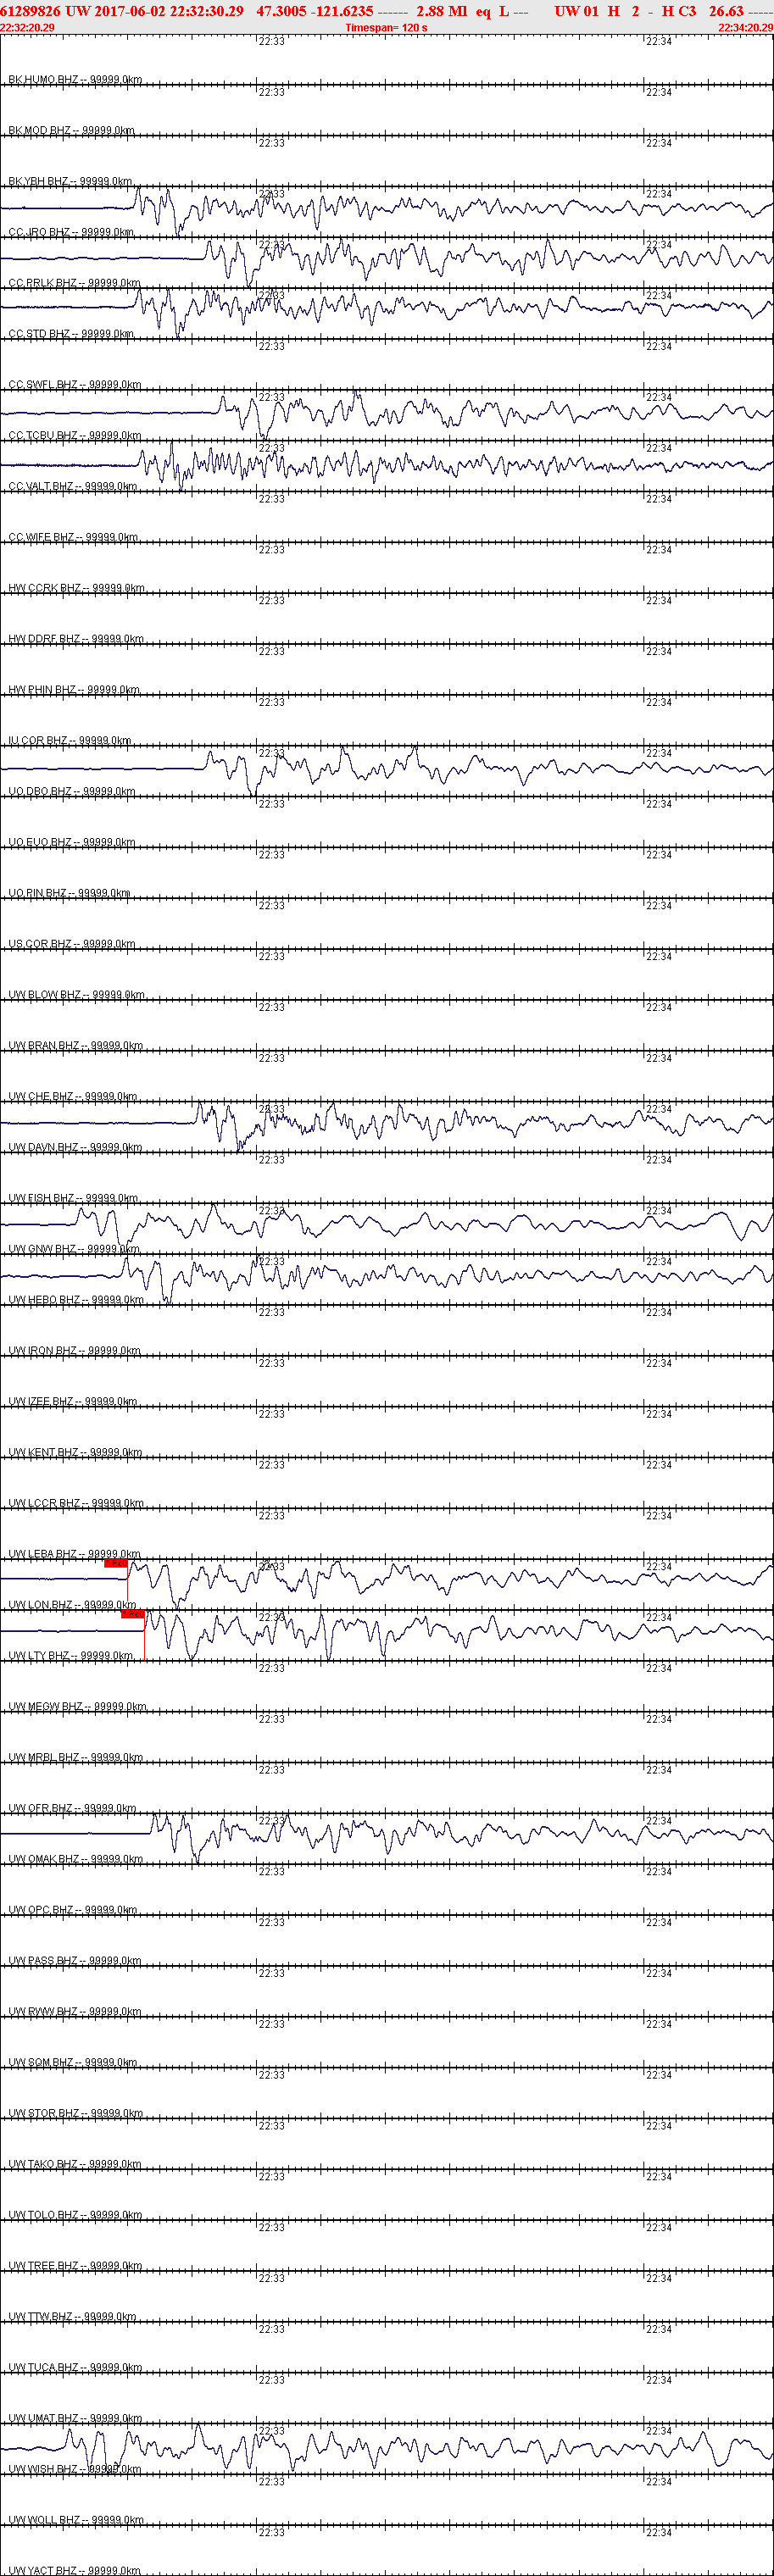The width and height of the screenshot is (774, 2576).
Task: Select the UW TOLO BHZ station label
Action: coord(75,2215)
